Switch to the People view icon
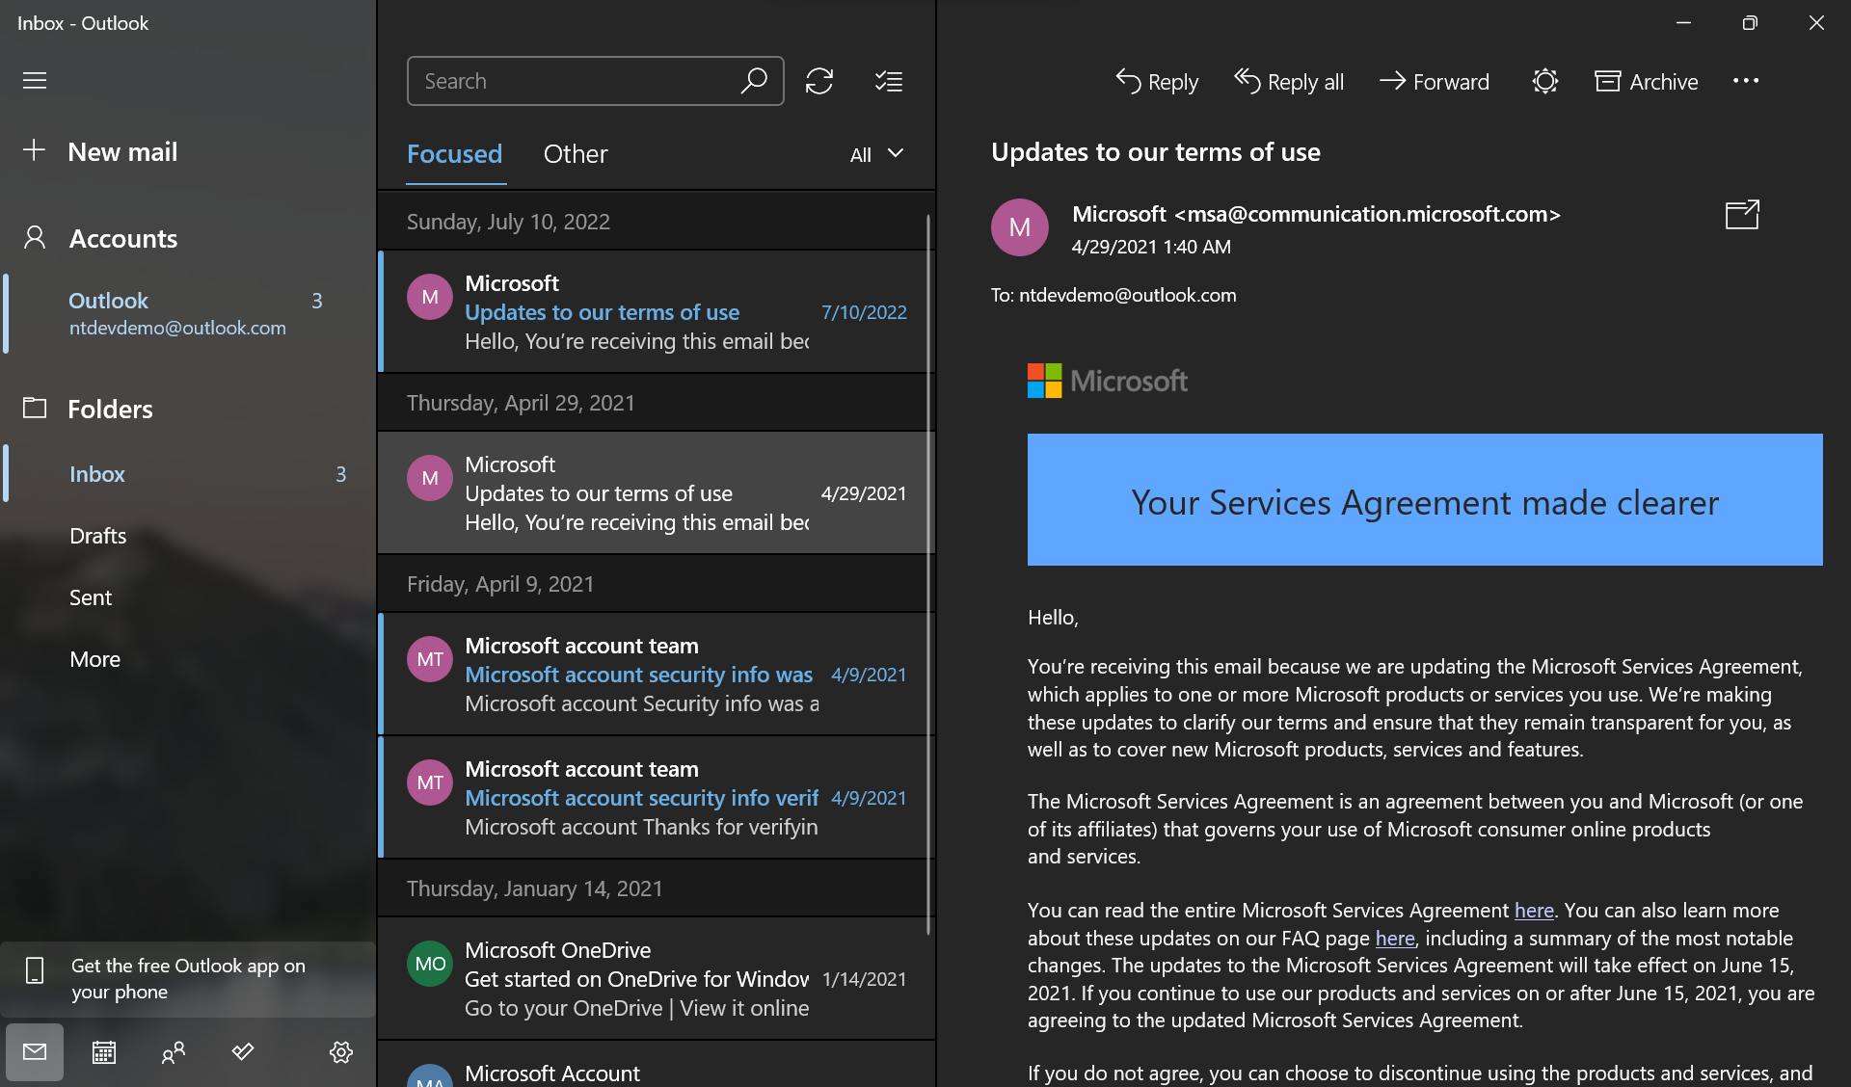Screen dimensions: 1851x1087 click(174, 1052)
